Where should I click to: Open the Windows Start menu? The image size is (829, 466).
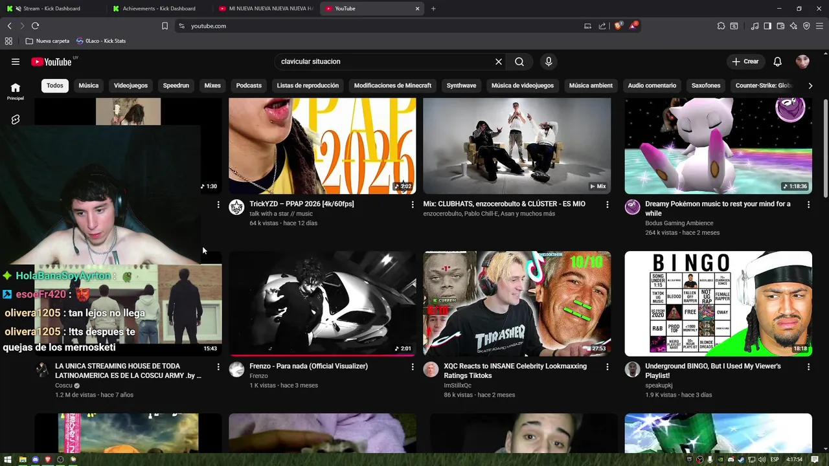(8, 460)
